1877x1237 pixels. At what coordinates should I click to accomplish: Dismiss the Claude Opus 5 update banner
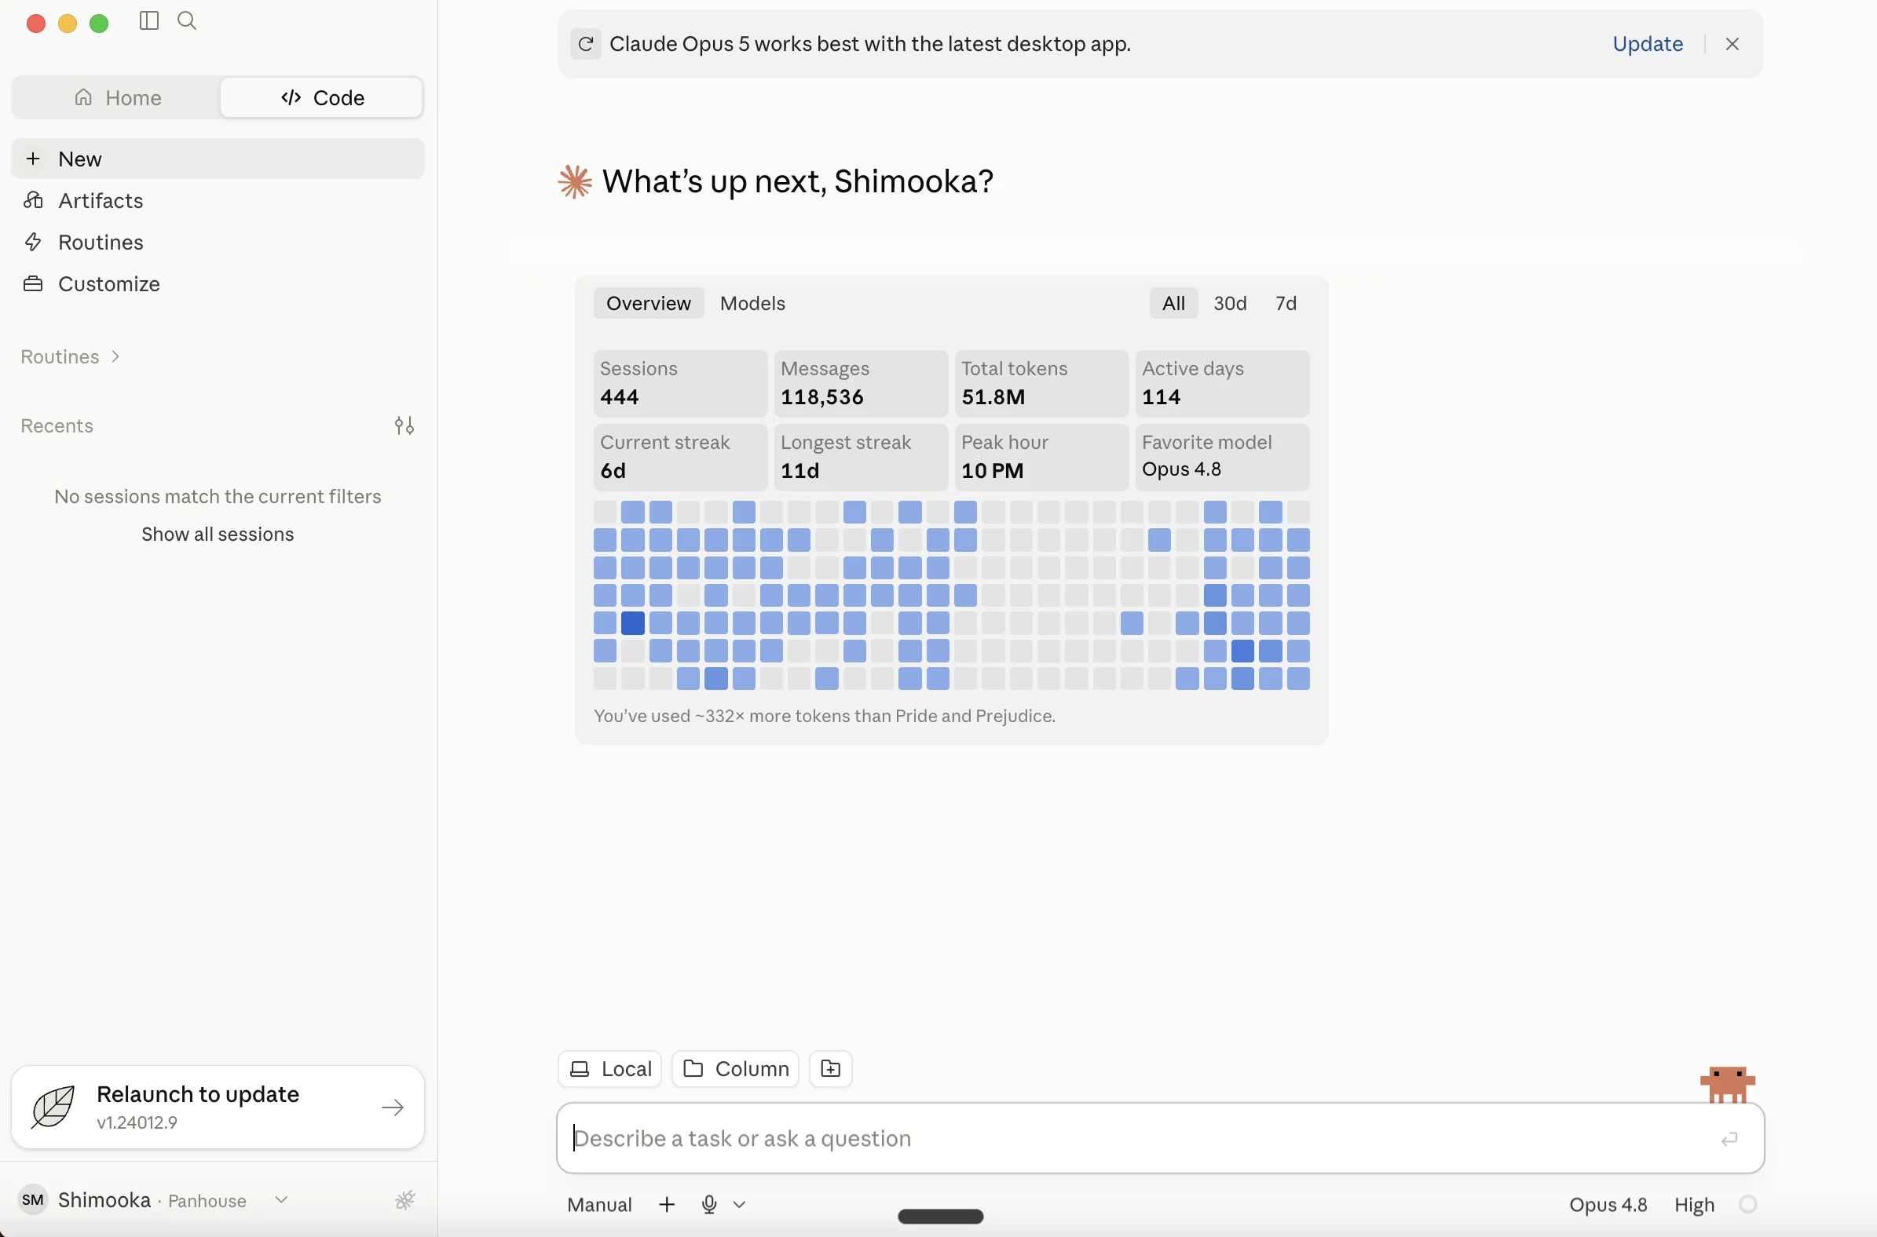coord(1732,44)
